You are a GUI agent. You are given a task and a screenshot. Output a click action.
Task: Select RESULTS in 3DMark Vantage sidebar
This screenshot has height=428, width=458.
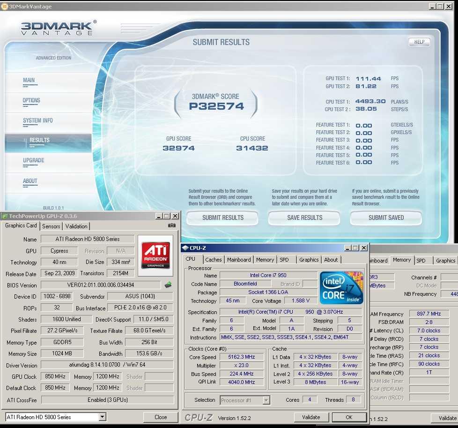point(48,143)
